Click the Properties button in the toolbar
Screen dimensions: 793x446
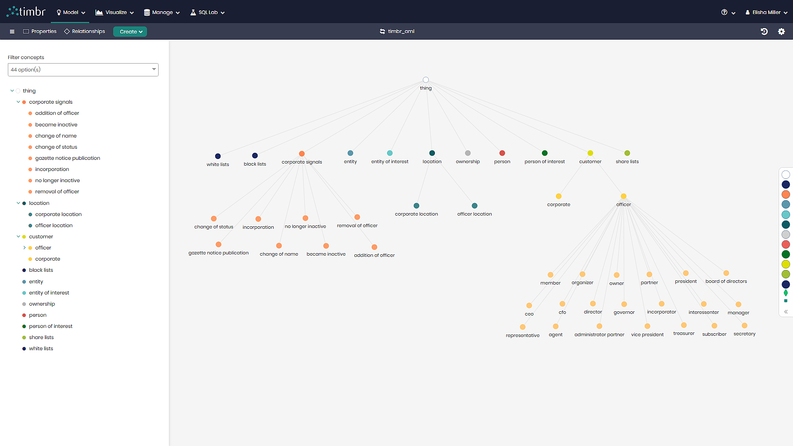[x=40, y=31]
